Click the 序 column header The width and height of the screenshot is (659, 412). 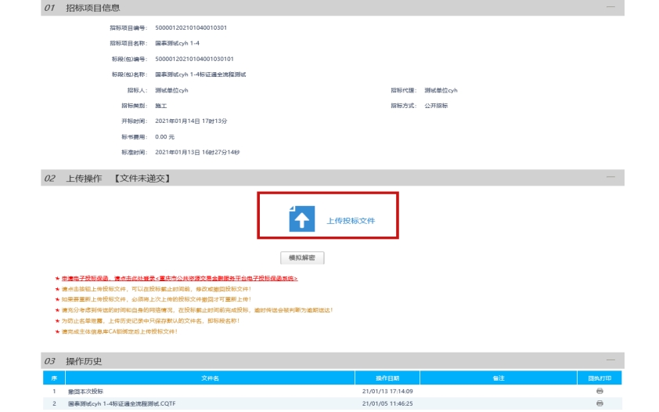click(x=54, y=378)
